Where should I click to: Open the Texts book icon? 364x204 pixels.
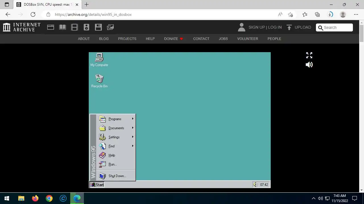63,27
